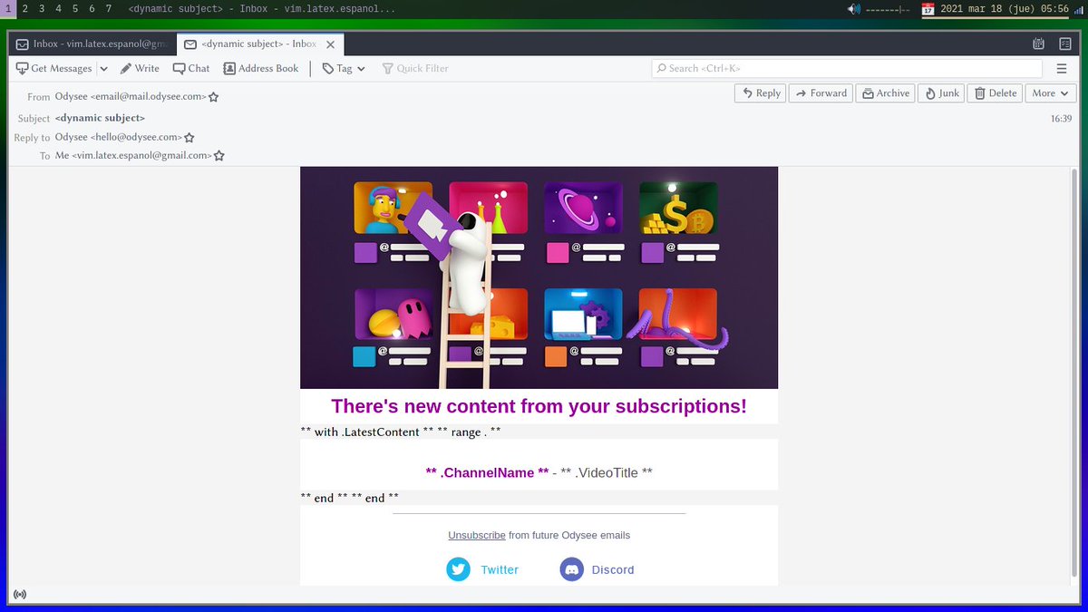This screenshot has height=612, width=1088.
Task: Open the tasks tab icon
Action: tap(1064, 44)
